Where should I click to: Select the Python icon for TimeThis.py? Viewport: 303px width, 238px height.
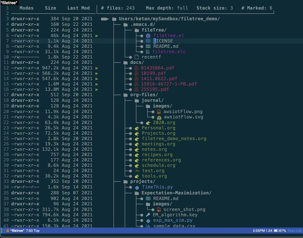pos(136,187)
